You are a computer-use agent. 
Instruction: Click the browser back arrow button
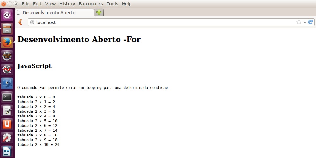(20, 22)
